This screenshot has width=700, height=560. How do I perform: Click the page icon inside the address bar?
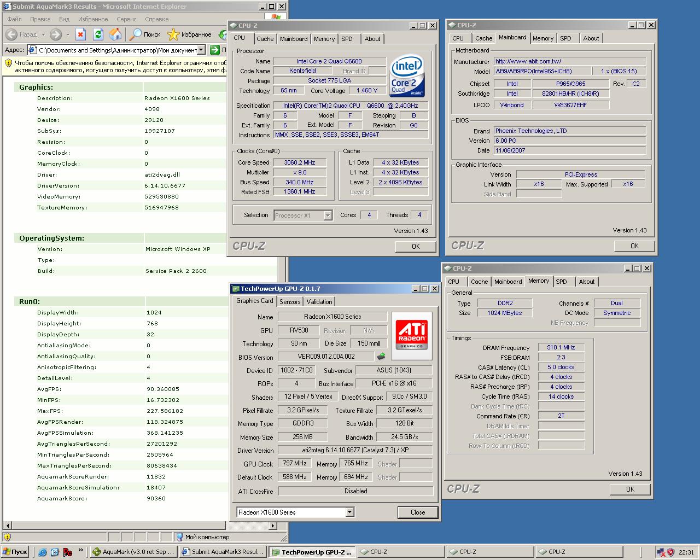[32, 50]
